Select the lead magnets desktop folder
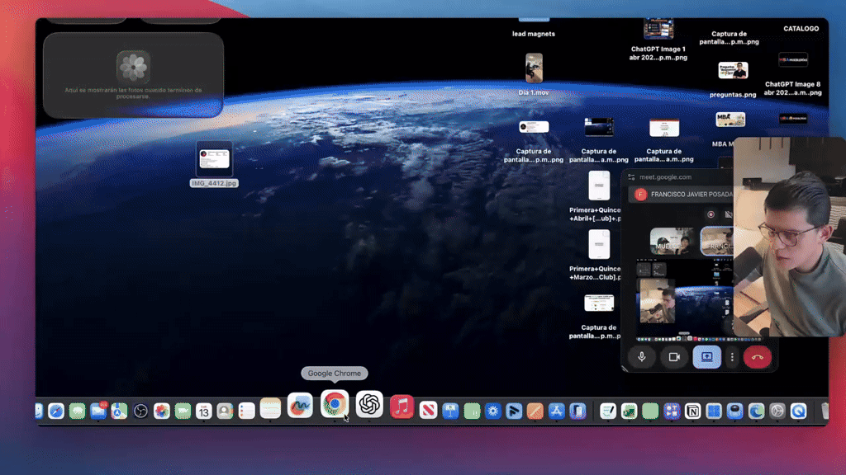846x475 pixels. pyautogui.click(x=534, y=28)
